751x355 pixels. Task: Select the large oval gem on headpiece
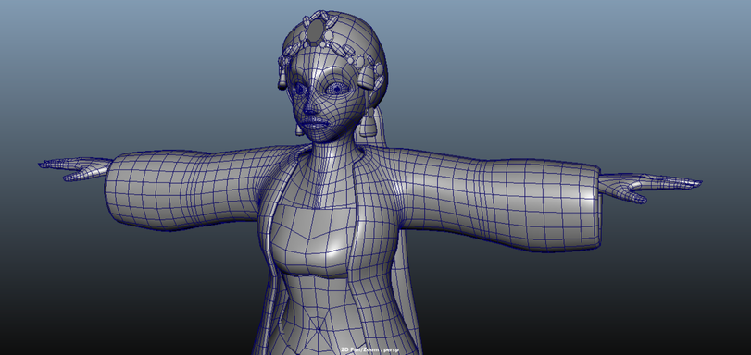tap(315, 31)
